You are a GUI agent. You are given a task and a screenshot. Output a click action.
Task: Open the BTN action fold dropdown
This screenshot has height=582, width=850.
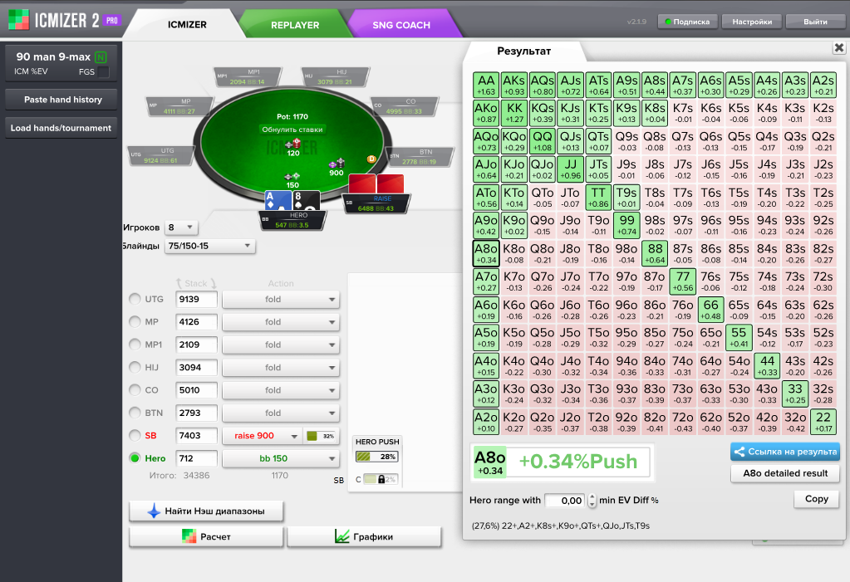point(281,413)
